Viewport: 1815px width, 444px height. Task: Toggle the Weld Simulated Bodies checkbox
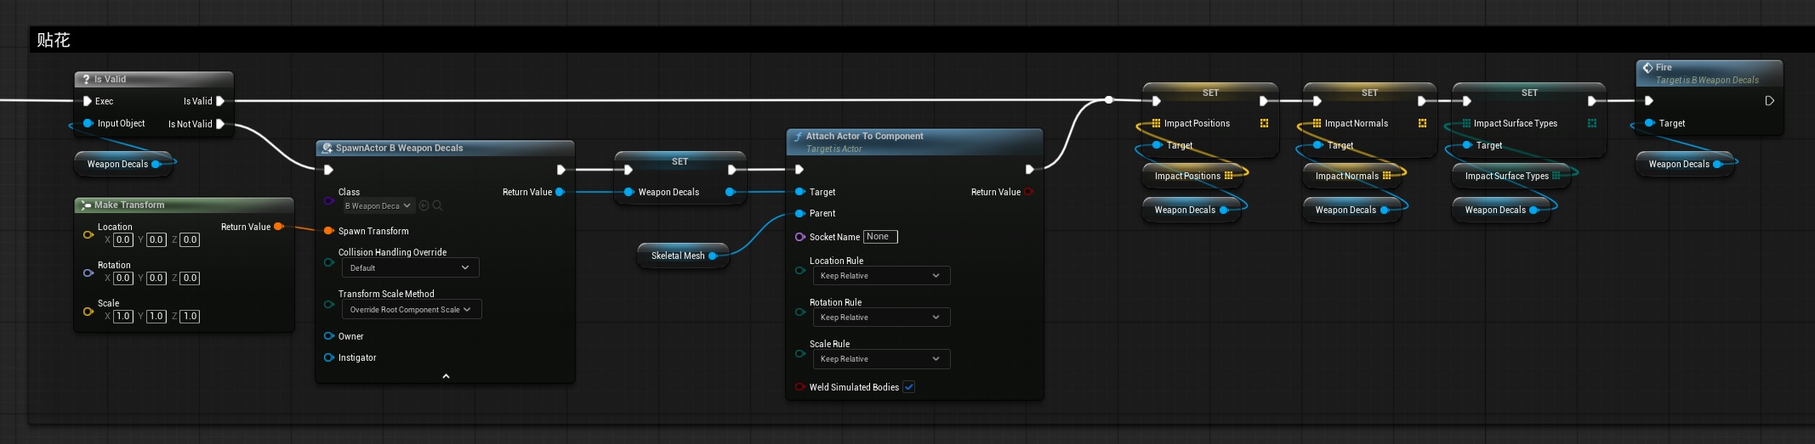tap(908, 387)
